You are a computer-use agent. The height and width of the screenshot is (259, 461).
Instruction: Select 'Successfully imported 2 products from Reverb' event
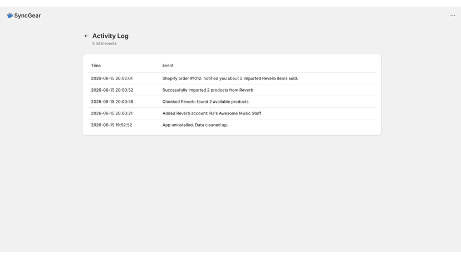208,90
